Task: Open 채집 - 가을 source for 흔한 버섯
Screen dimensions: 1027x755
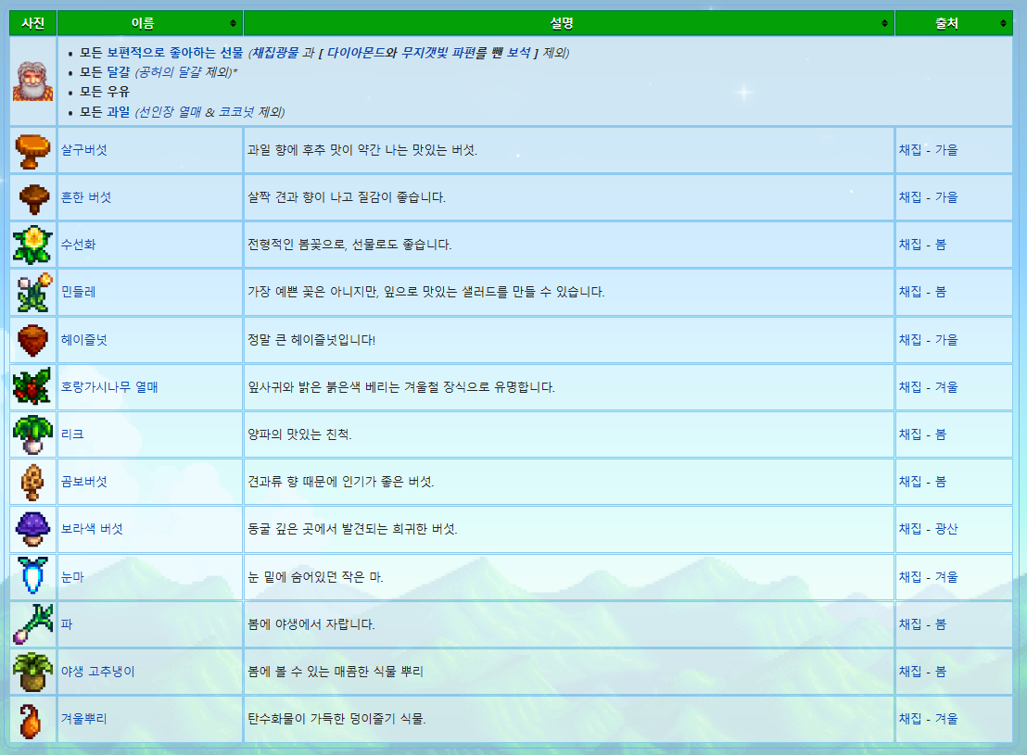Action: tap(928, 197)
